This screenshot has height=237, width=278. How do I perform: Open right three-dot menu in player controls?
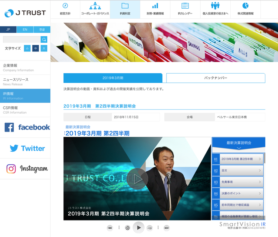point(158,227)
